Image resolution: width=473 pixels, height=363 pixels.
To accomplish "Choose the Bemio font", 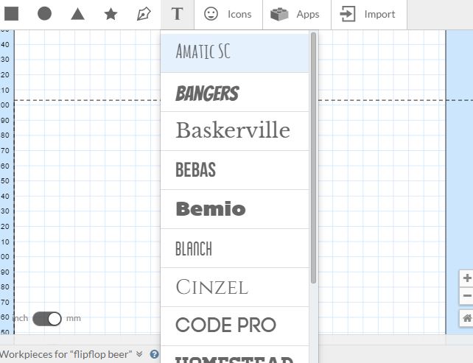I will [x=235, y=209].
